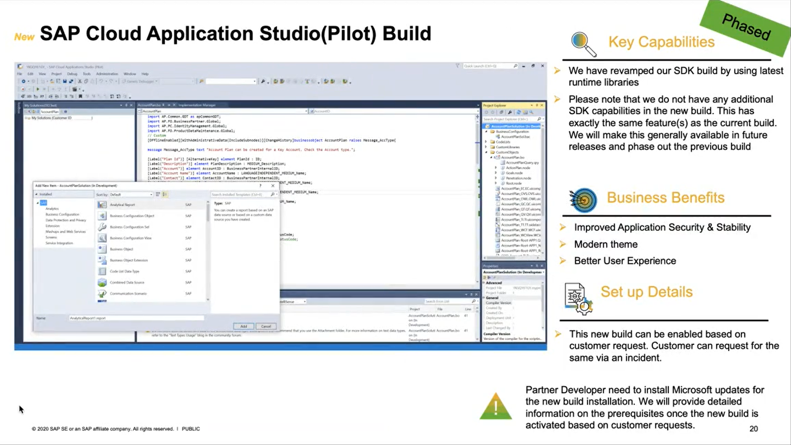Click the Project Explorer wrench properties icon
Image resolution: width=791 pixels, height=445 pixels.
(x=510, y=112)
